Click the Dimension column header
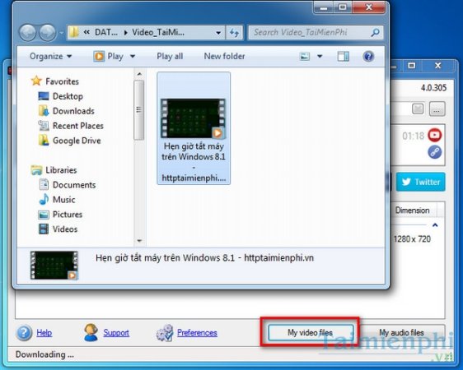This screenshot has height=370, width=463. tap(413, 210)
